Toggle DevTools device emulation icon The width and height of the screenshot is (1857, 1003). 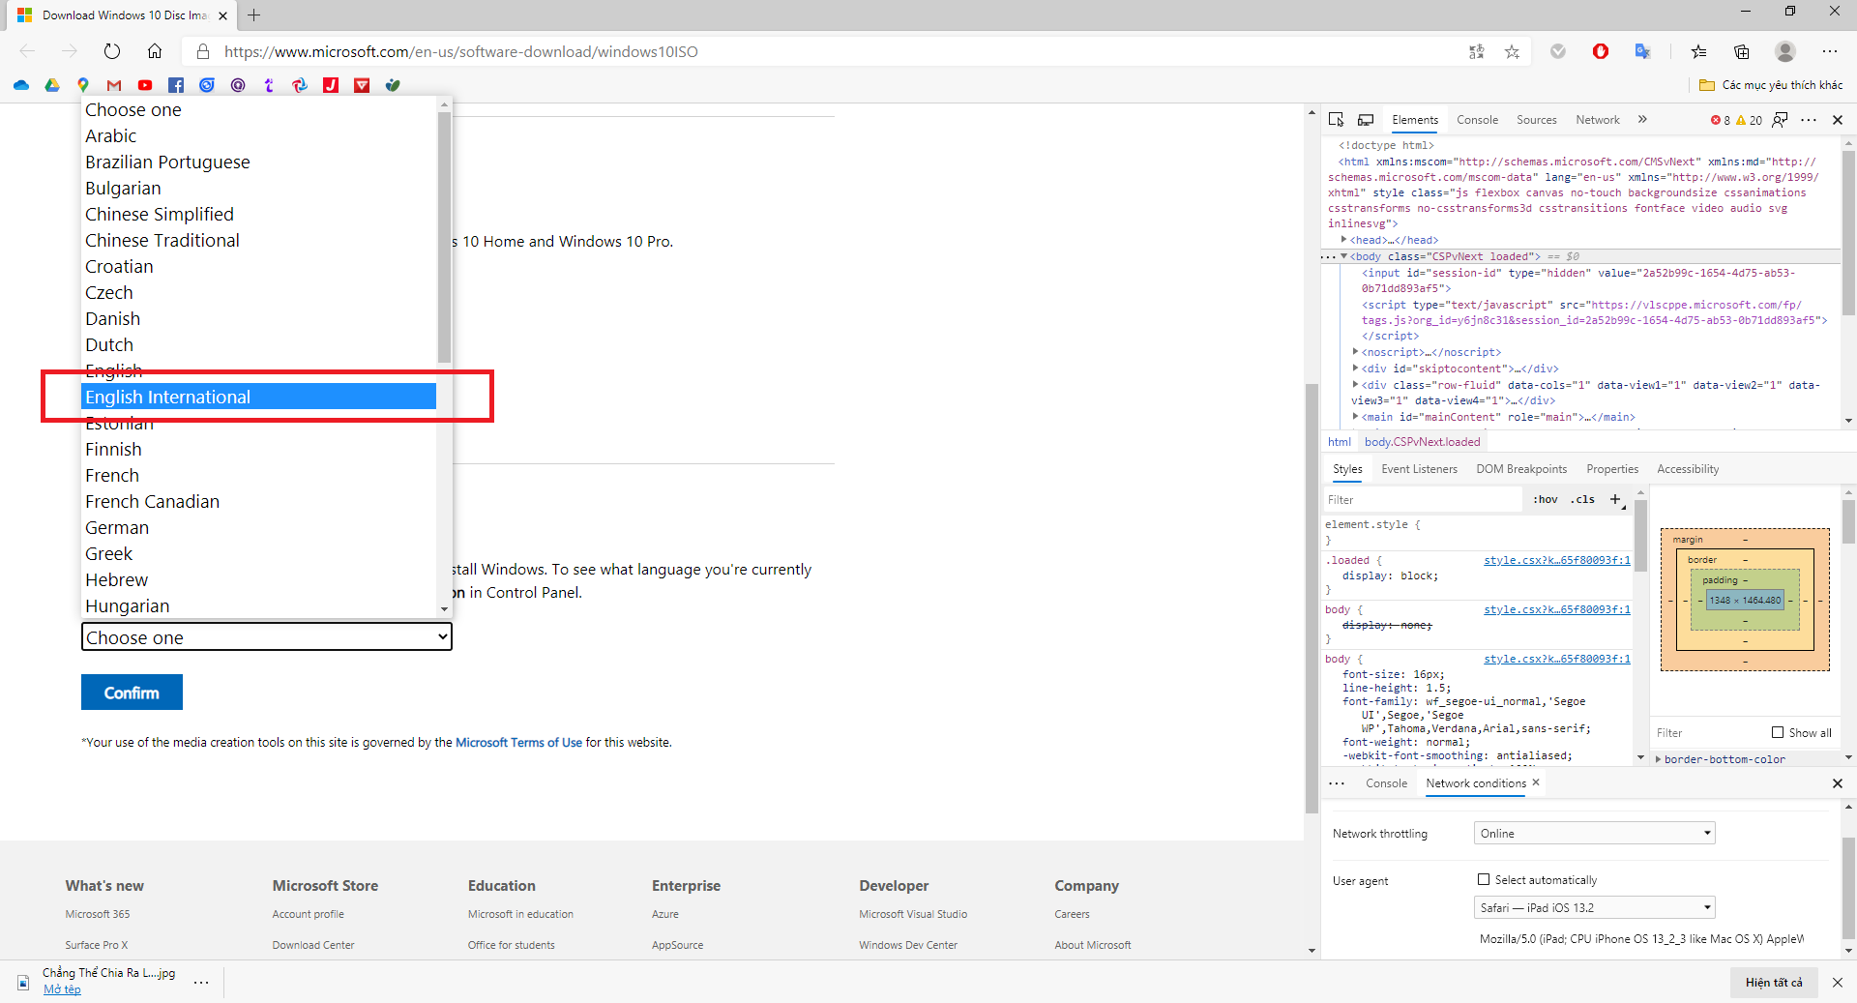point(1366,120)
